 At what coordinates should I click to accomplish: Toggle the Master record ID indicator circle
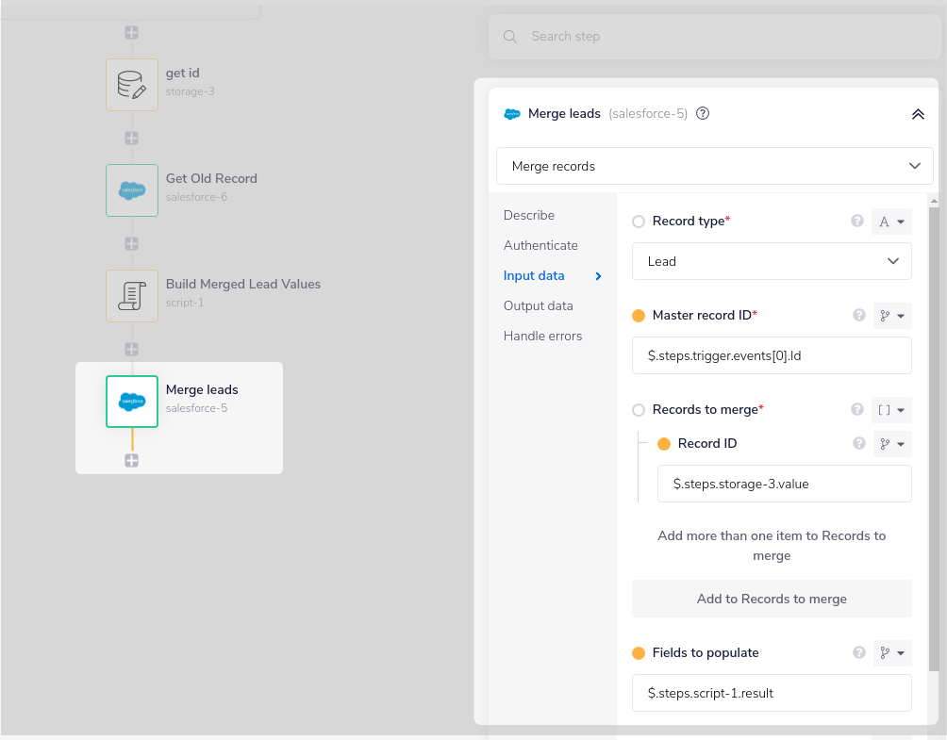coord(639,316)
